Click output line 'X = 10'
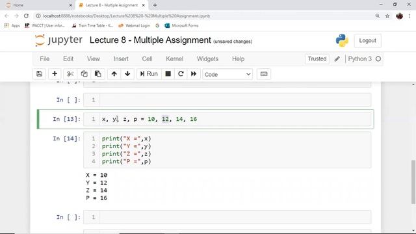 point(97,175)
